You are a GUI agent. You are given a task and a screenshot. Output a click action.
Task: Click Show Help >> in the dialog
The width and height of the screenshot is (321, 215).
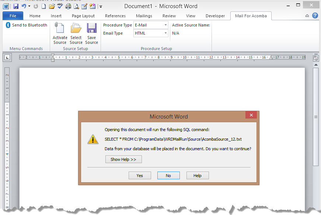pos(123,159)
